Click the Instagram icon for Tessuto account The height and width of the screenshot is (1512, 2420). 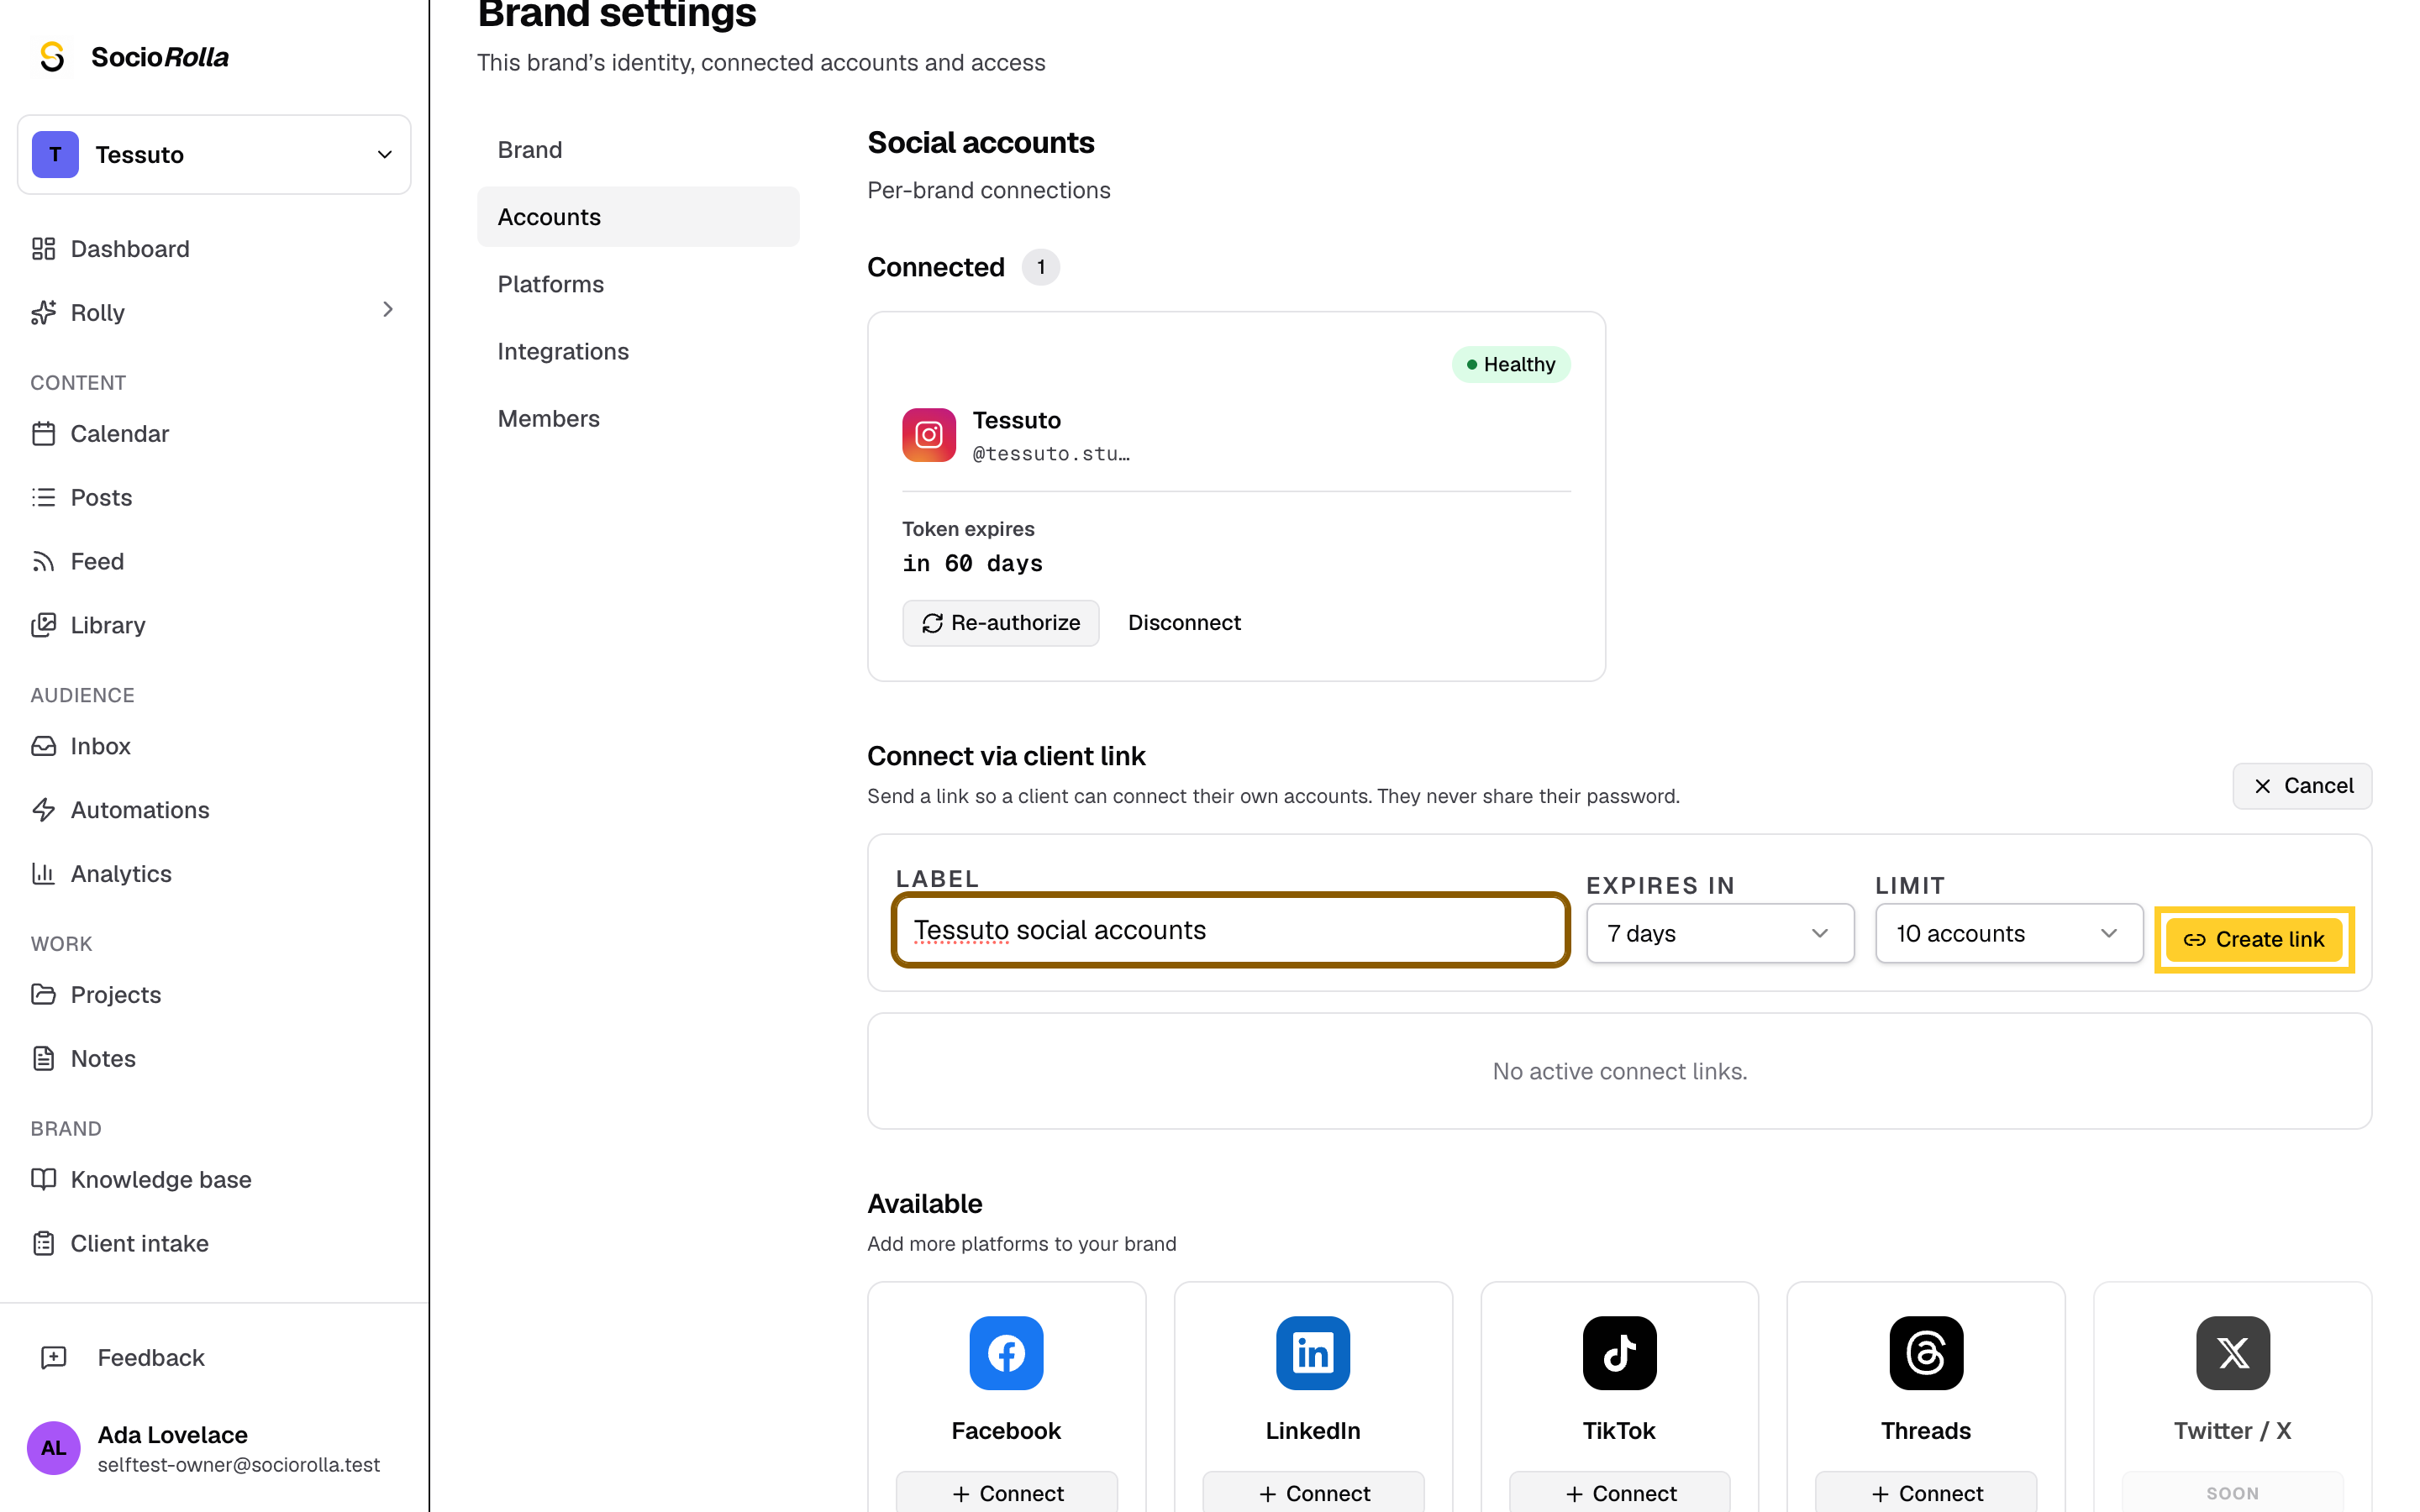point(929,435)
